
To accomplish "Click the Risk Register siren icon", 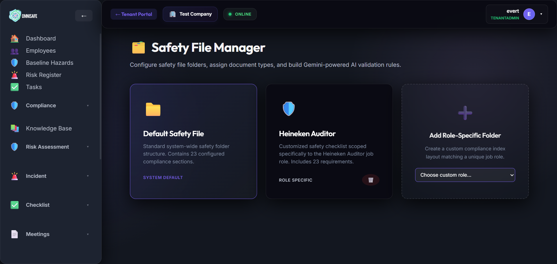I will [15, 75].
